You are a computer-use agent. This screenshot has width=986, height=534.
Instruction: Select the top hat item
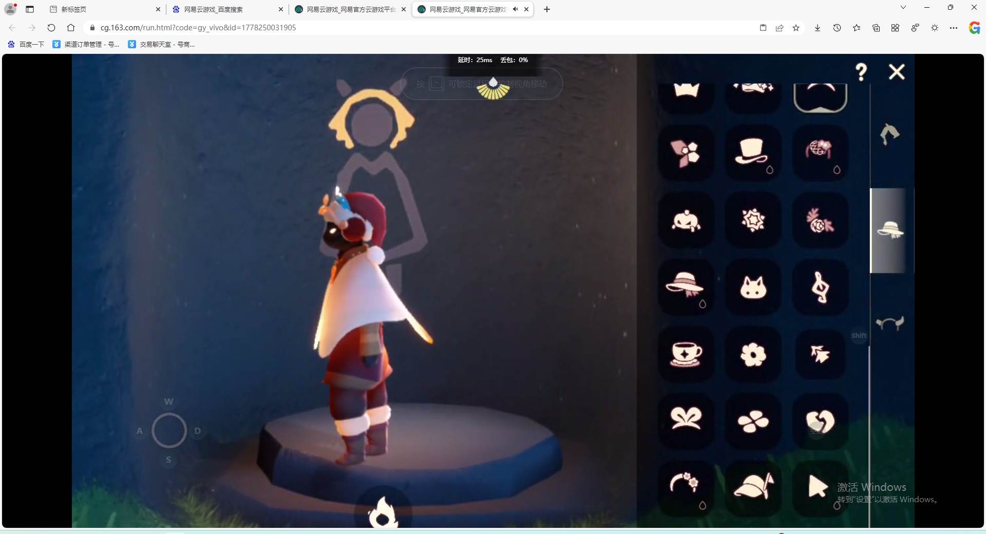[753, 152]
